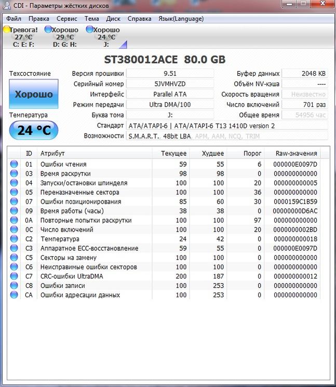The height and width of the screenshot is (387, 336).
Task: Click the Текущее column header
Action: (171, 153)
